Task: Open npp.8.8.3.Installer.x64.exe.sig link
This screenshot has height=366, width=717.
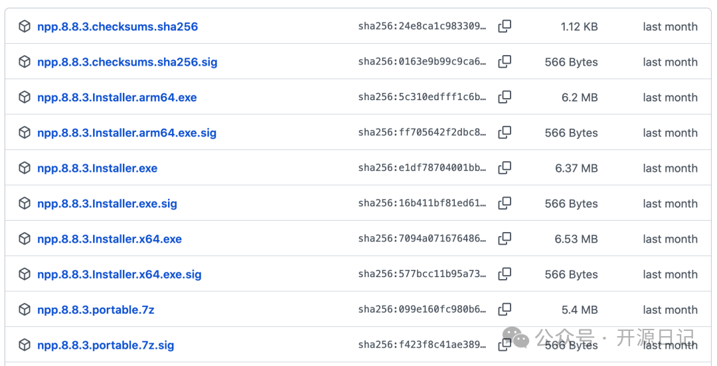Action: click(119, 274)
